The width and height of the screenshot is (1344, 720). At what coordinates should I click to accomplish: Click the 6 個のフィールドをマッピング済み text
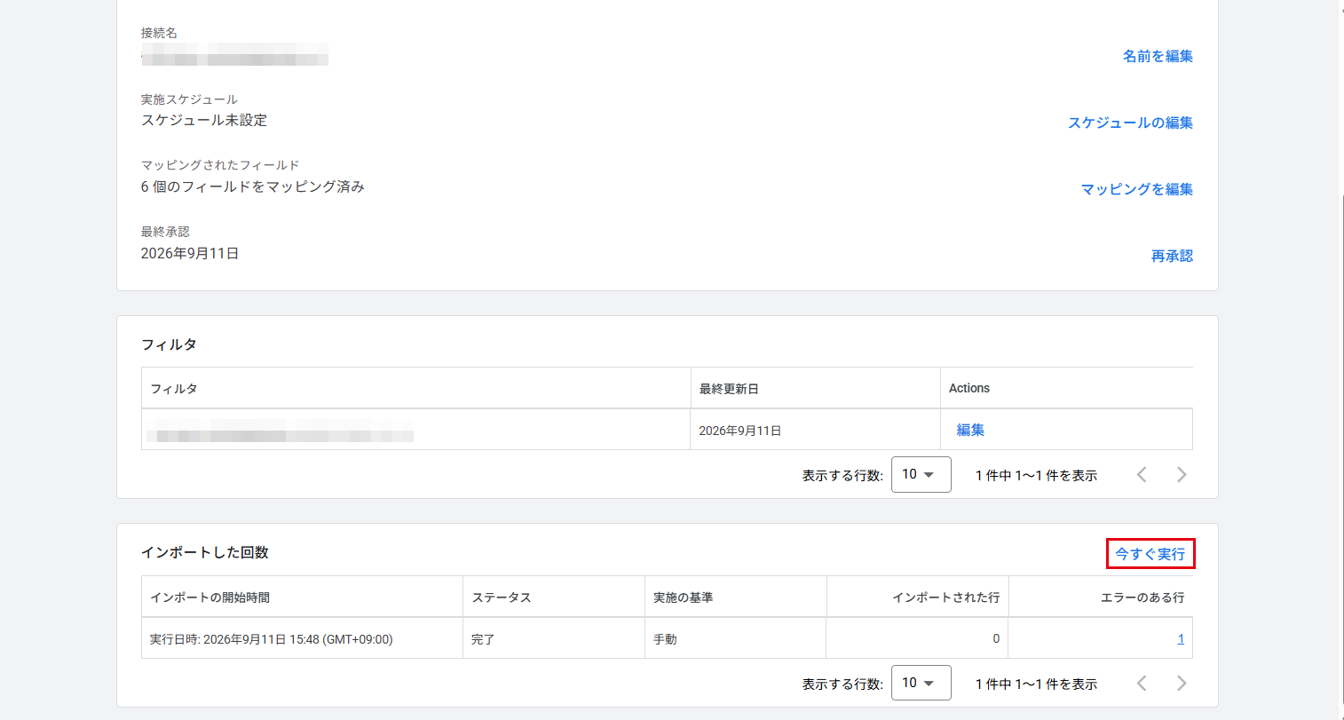(253, 186)
